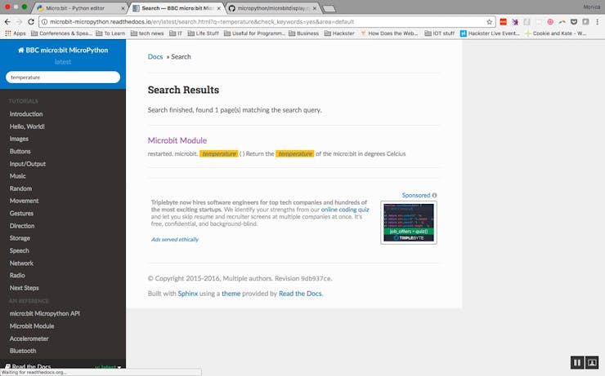Screen dimensions: 605x376
Task: Click the Sponsored info icon
Action: [x=434, y=195]
